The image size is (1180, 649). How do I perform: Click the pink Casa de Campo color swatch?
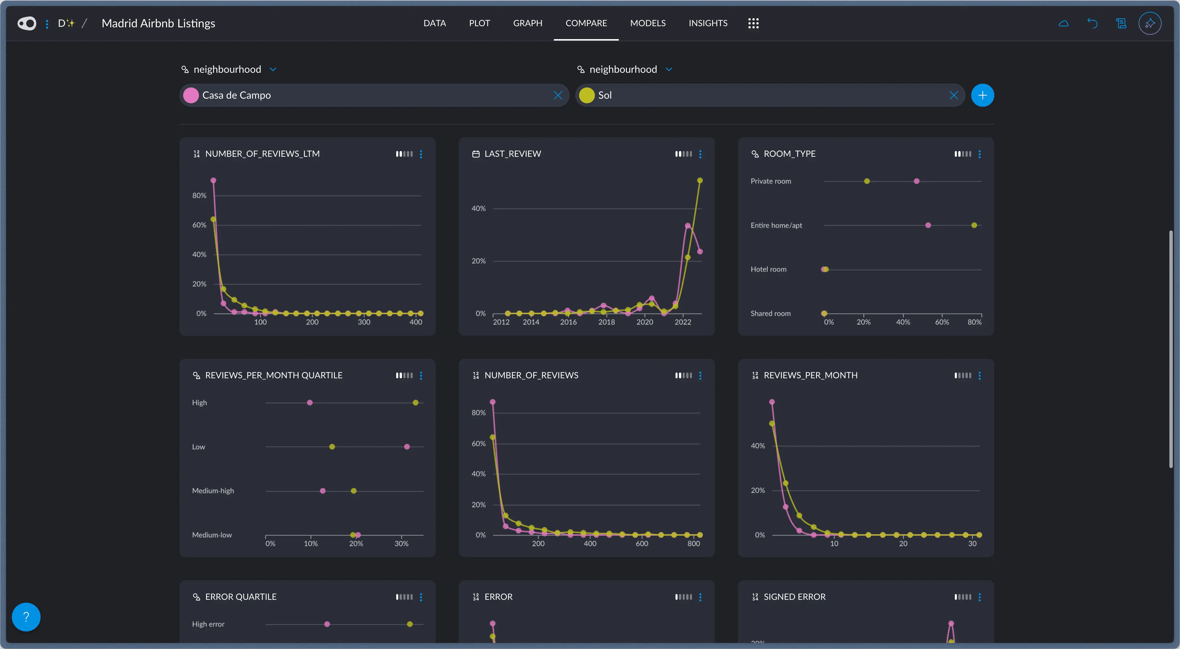point(191,95)
